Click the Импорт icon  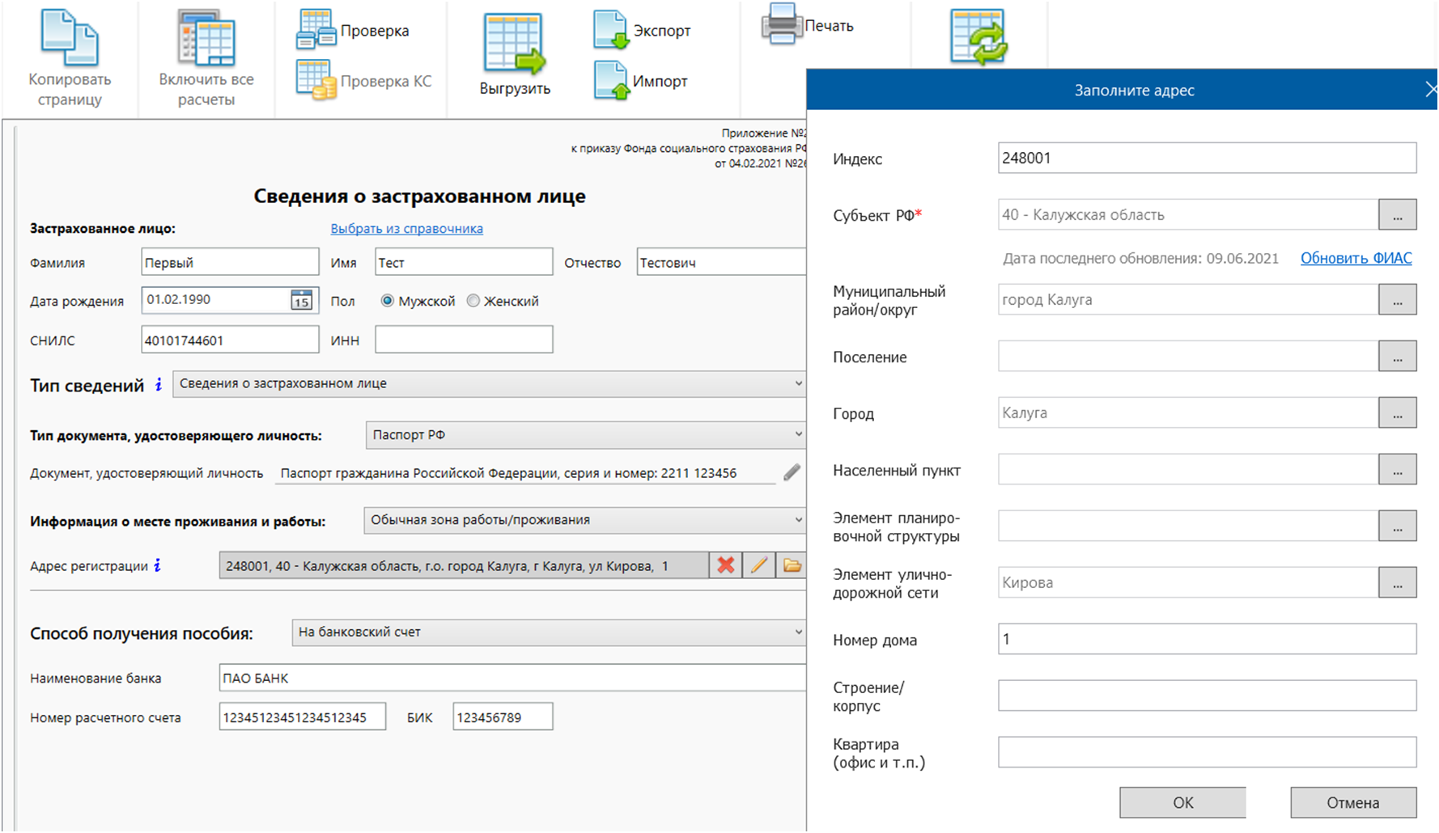coord(611,81)
